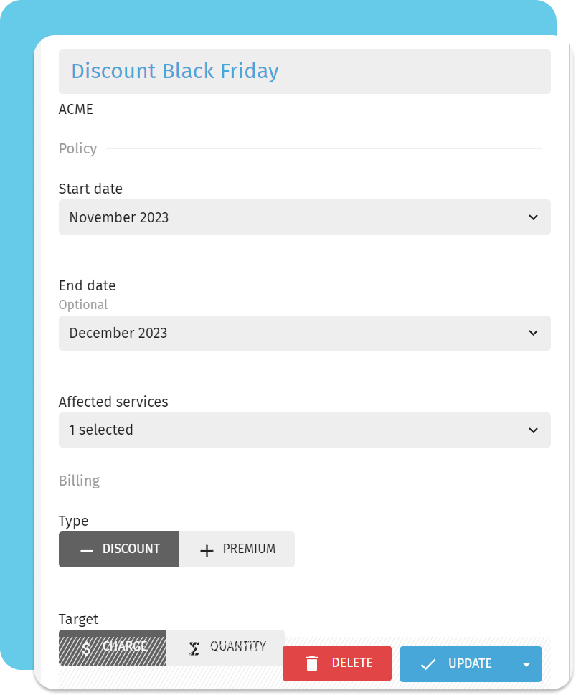Image resolution: width=576 pixels, height=695 pixels.
Task: Click the Start date chevron arrow
Action: coord(533,217)
